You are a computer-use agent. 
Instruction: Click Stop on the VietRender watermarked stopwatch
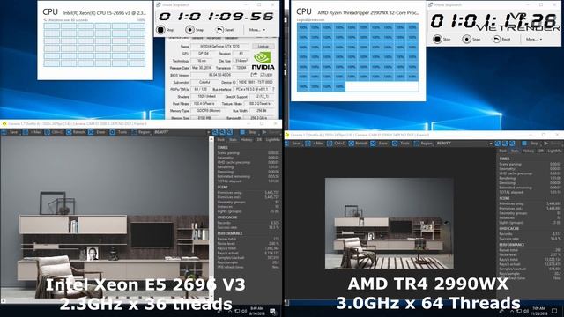[442, 39]
